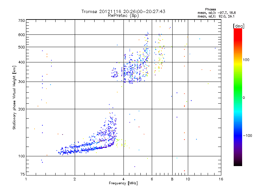This screenshot has height=195, width=260.
Task: Click the colorbar '100' tick label
Action: click(x=246, y=60)
